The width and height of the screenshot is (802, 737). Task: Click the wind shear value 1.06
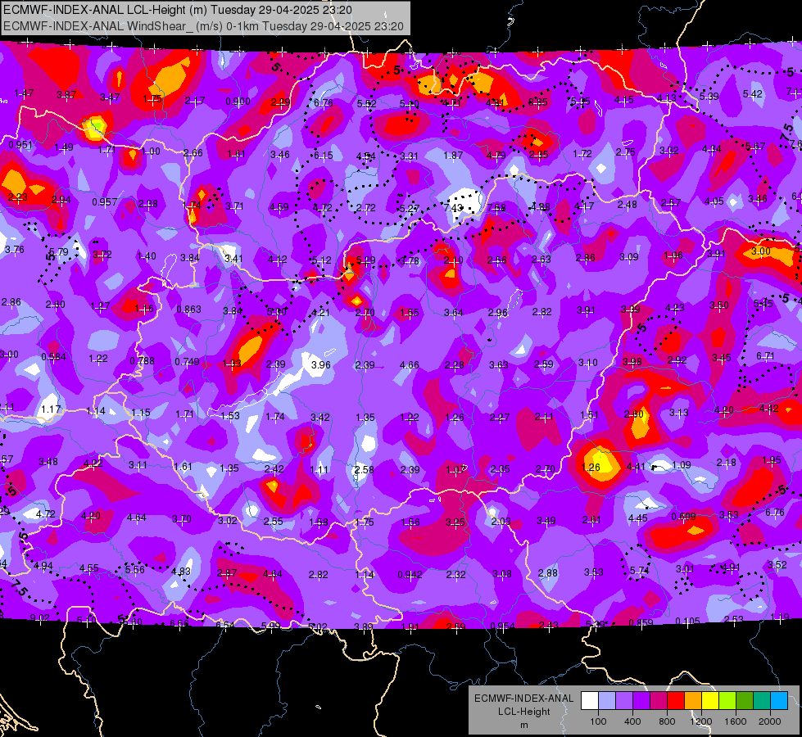pos(673,255)
